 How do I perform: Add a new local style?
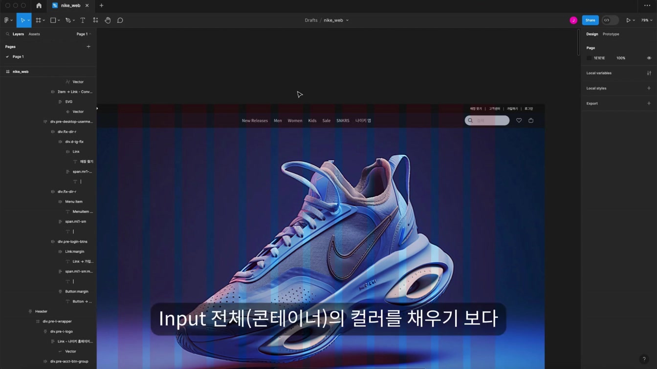649,88
